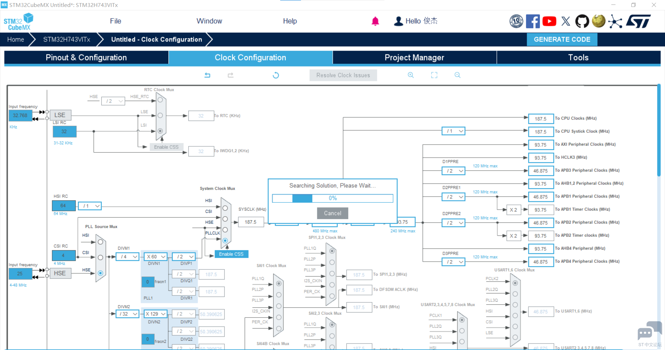Select PLL1Q in SAI1 Clock Mux
Screen dimensions: 665x350
(x=279, y=283)
